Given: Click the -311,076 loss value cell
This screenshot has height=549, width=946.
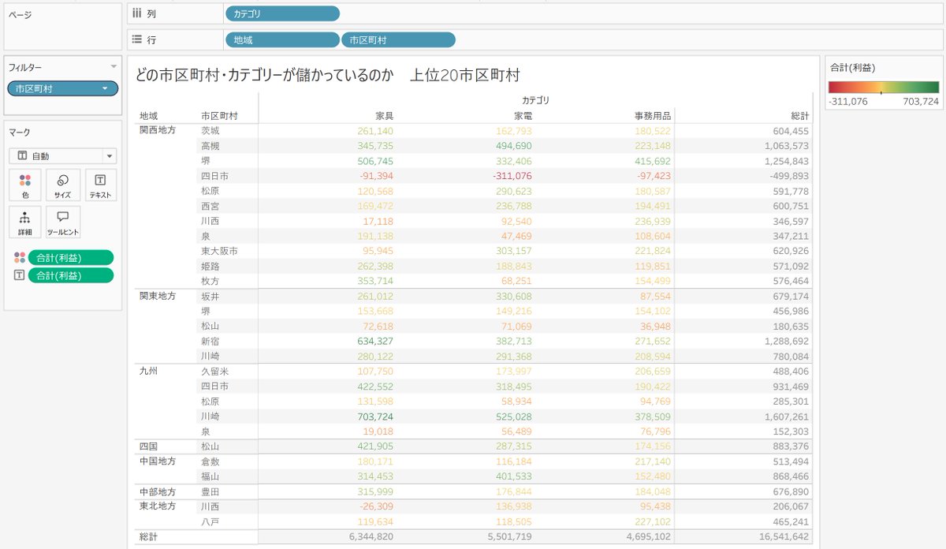Looking at the screenshot, I should tap(512, 176).
